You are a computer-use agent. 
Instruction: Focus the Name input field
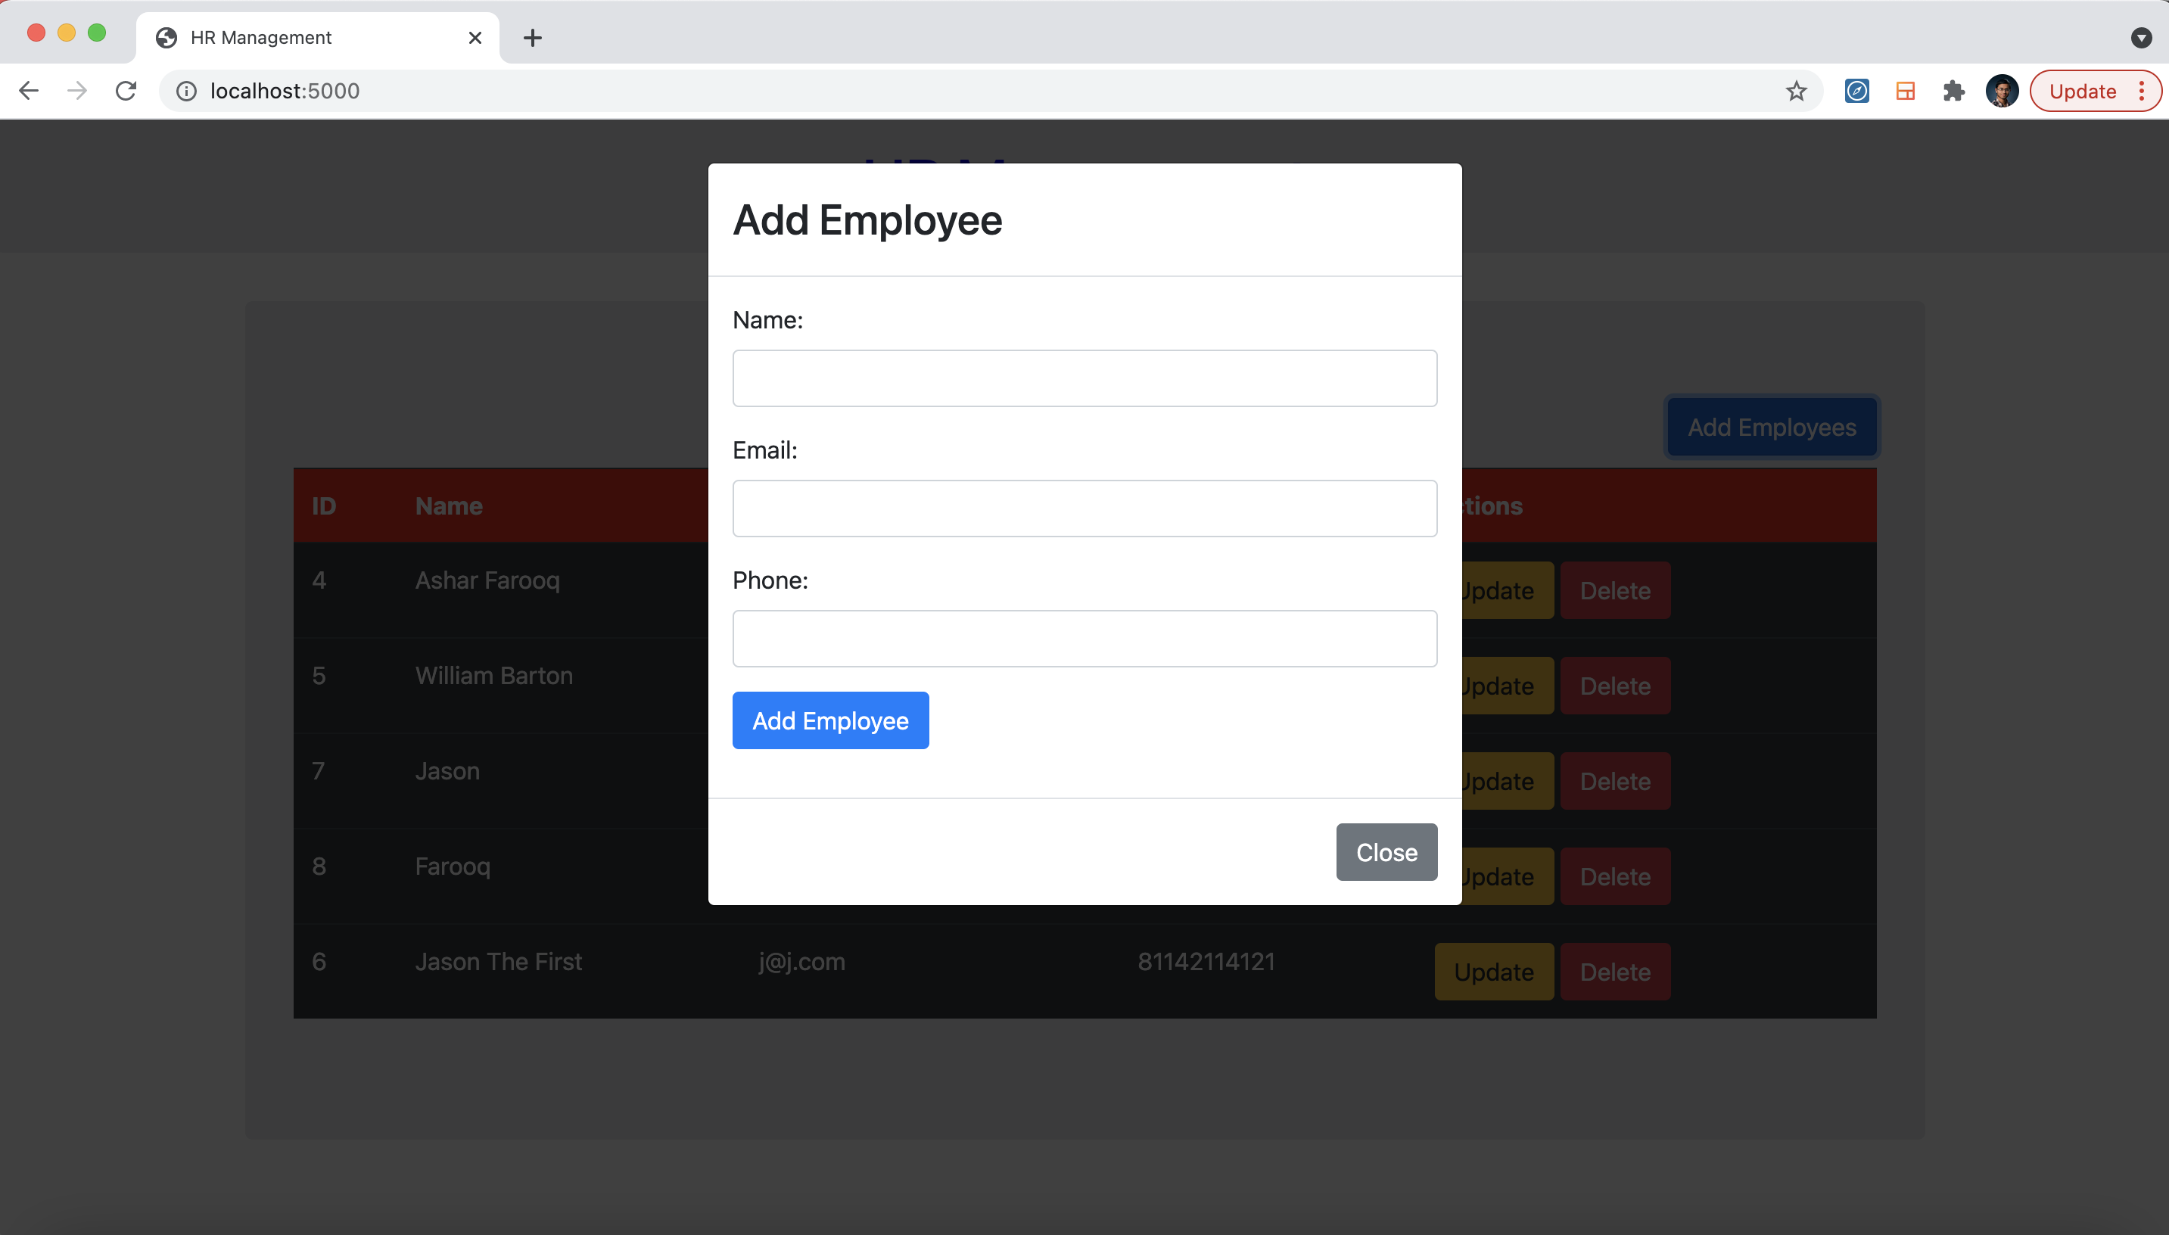1084,378
